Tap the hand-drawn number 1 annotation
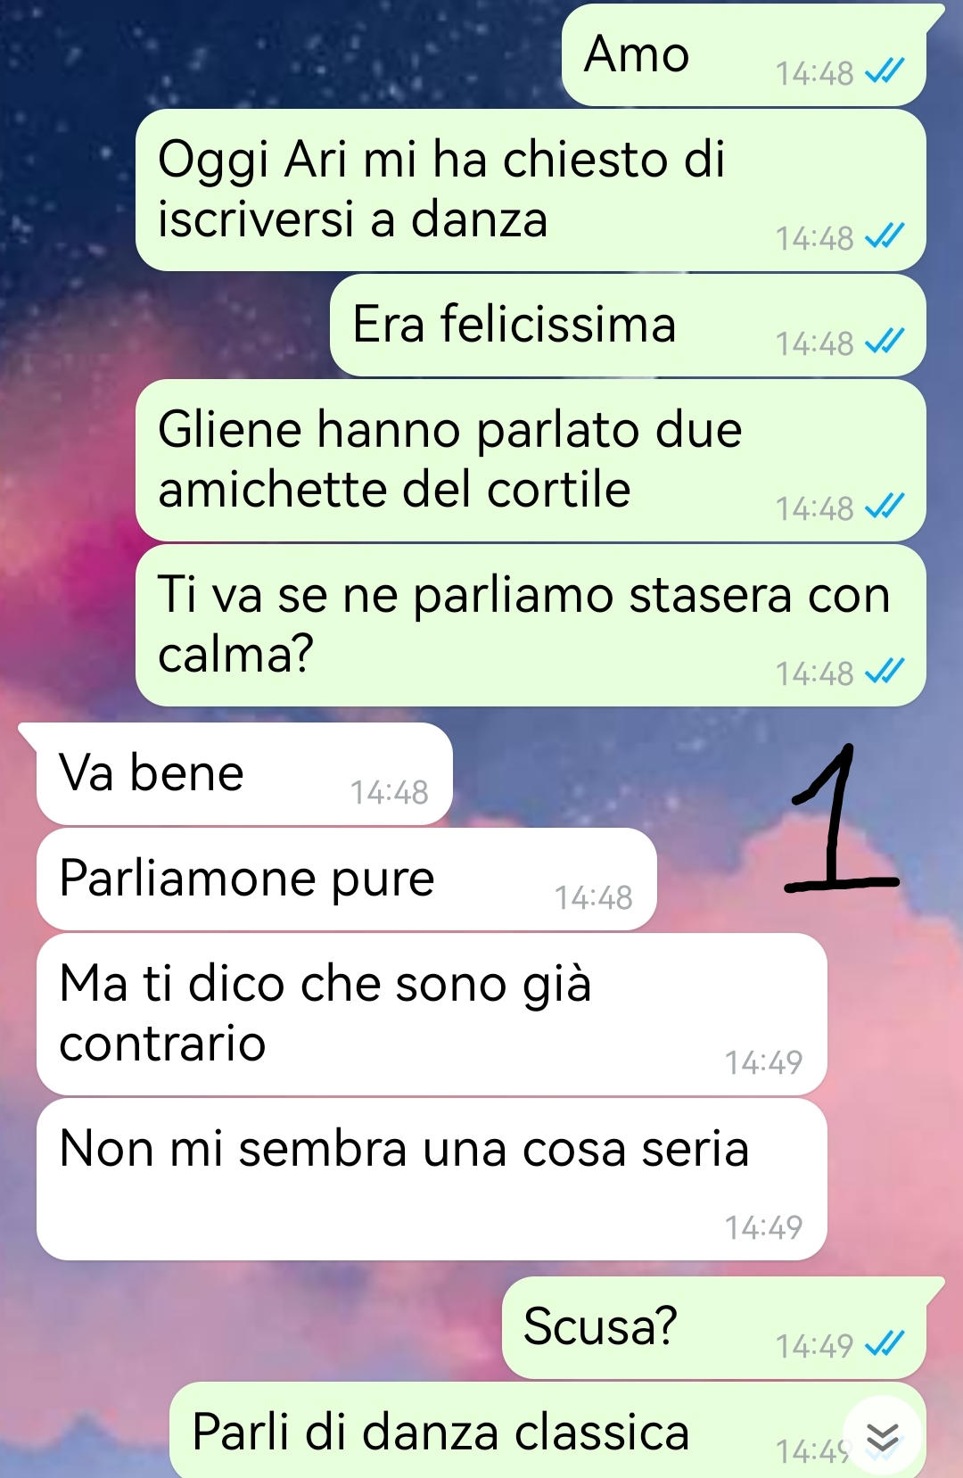 click(x=840, y=818)
